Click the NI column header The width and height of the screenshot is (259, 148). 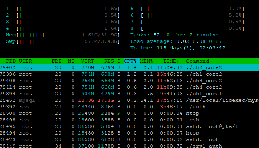[x=71, y=61]
